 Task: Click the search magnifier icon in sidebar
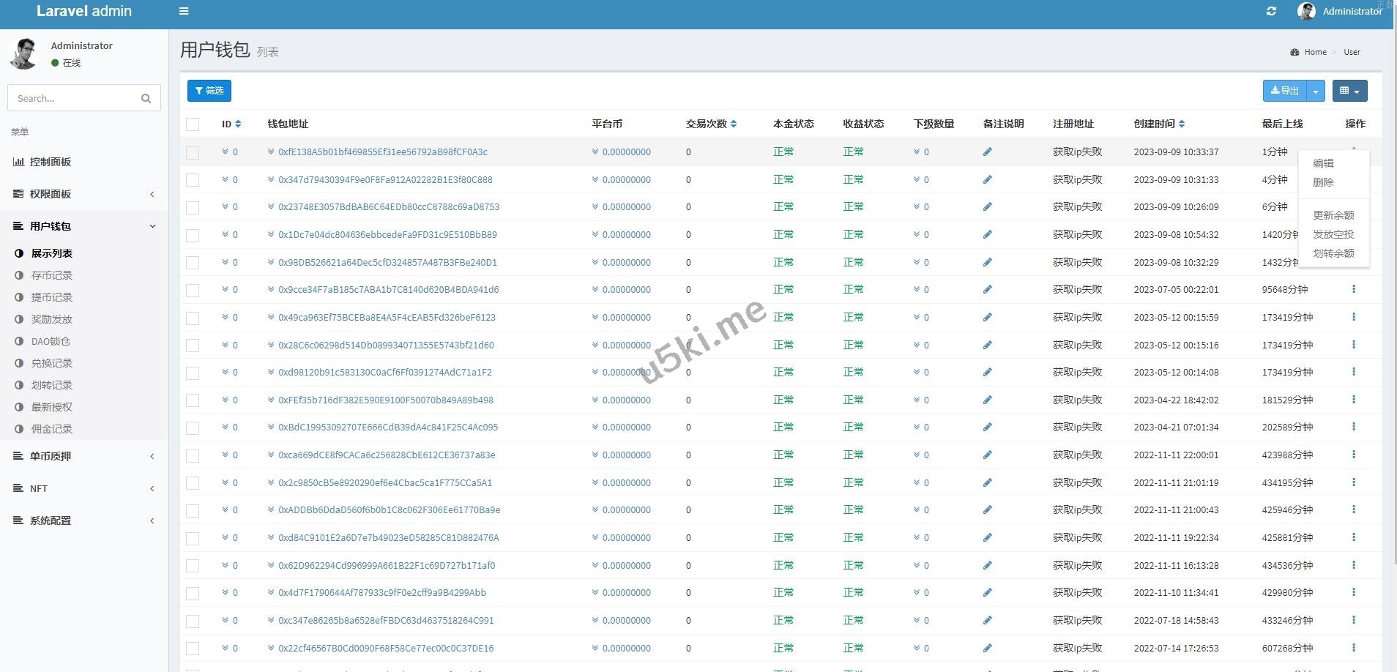[146, 98]
